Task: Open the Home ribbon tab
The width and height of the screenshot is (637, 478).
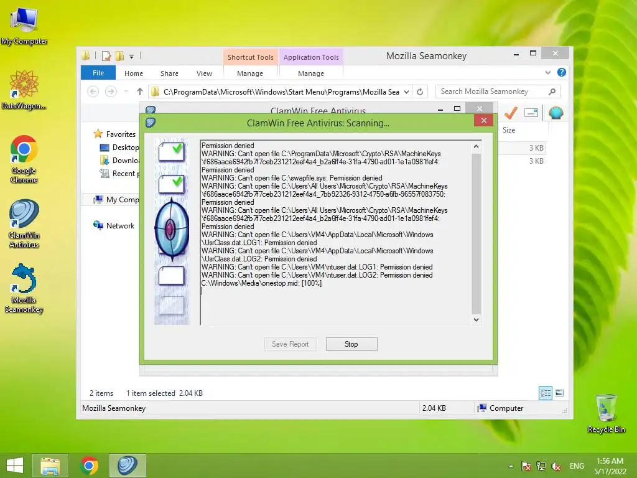Action: point(134,73)
